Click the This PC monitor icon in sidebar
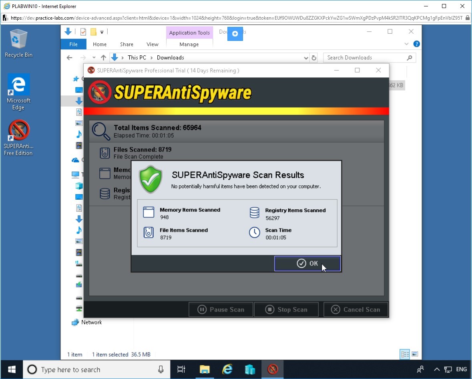The width and height of the screenshot is (472, 379). 75,174
